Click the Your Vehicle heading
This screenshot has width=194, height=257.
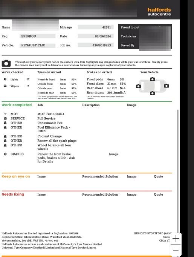coord(150,72)
